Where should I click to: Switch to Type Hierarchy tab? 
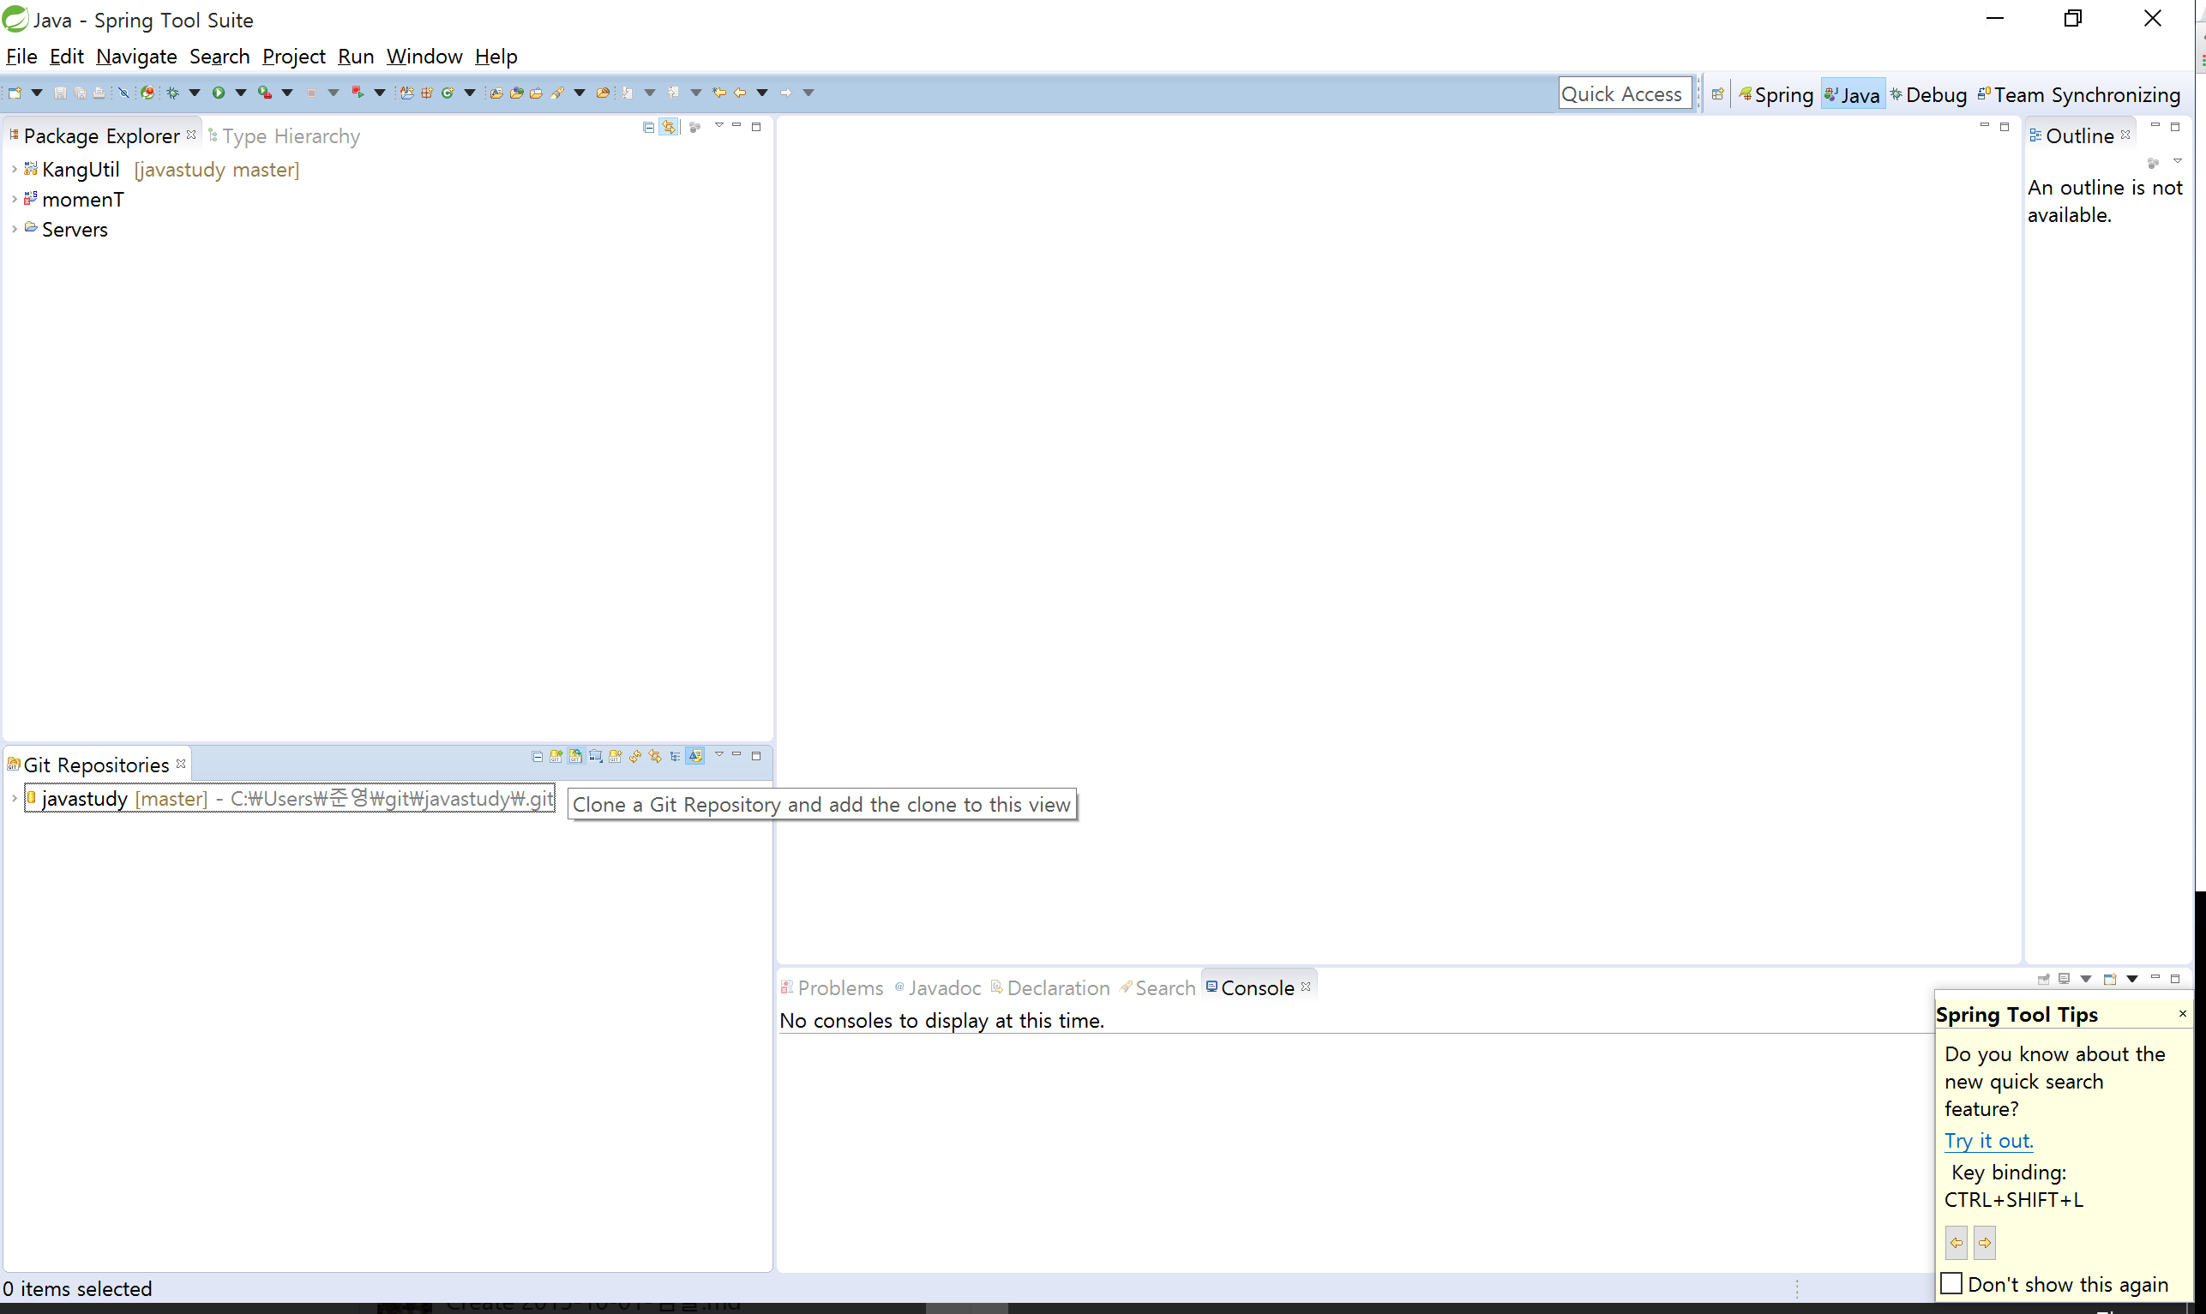click(284, 136)
